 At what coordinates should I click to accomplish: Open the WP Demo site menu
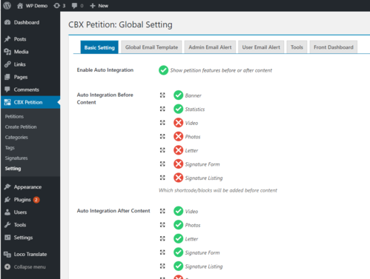pos(32,6)
